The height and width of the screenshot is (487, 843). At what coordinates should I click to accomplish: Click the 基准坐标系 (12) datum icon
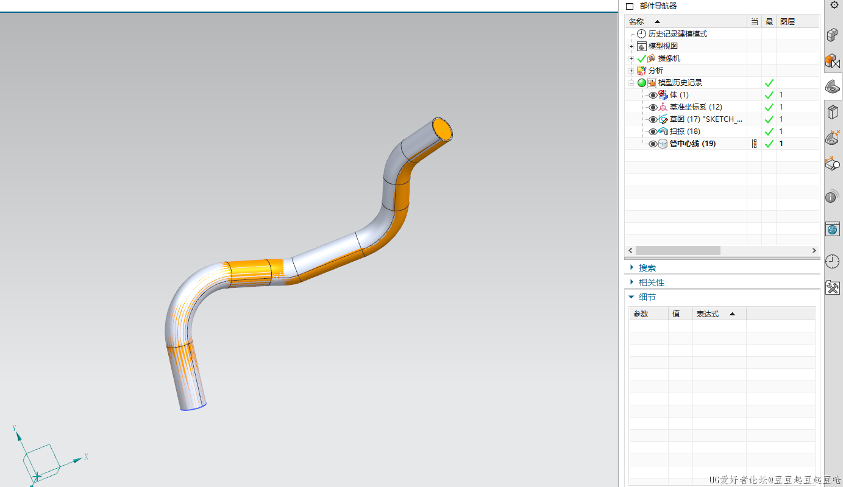point(663,107)
